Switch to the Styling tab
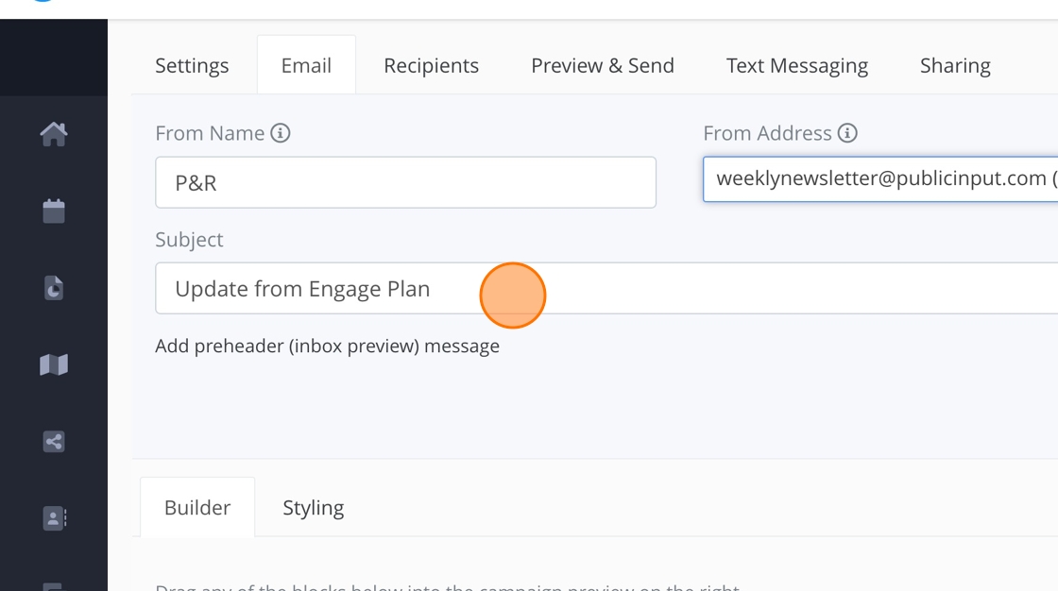1058x591 pixels. [x=314, y=507]
